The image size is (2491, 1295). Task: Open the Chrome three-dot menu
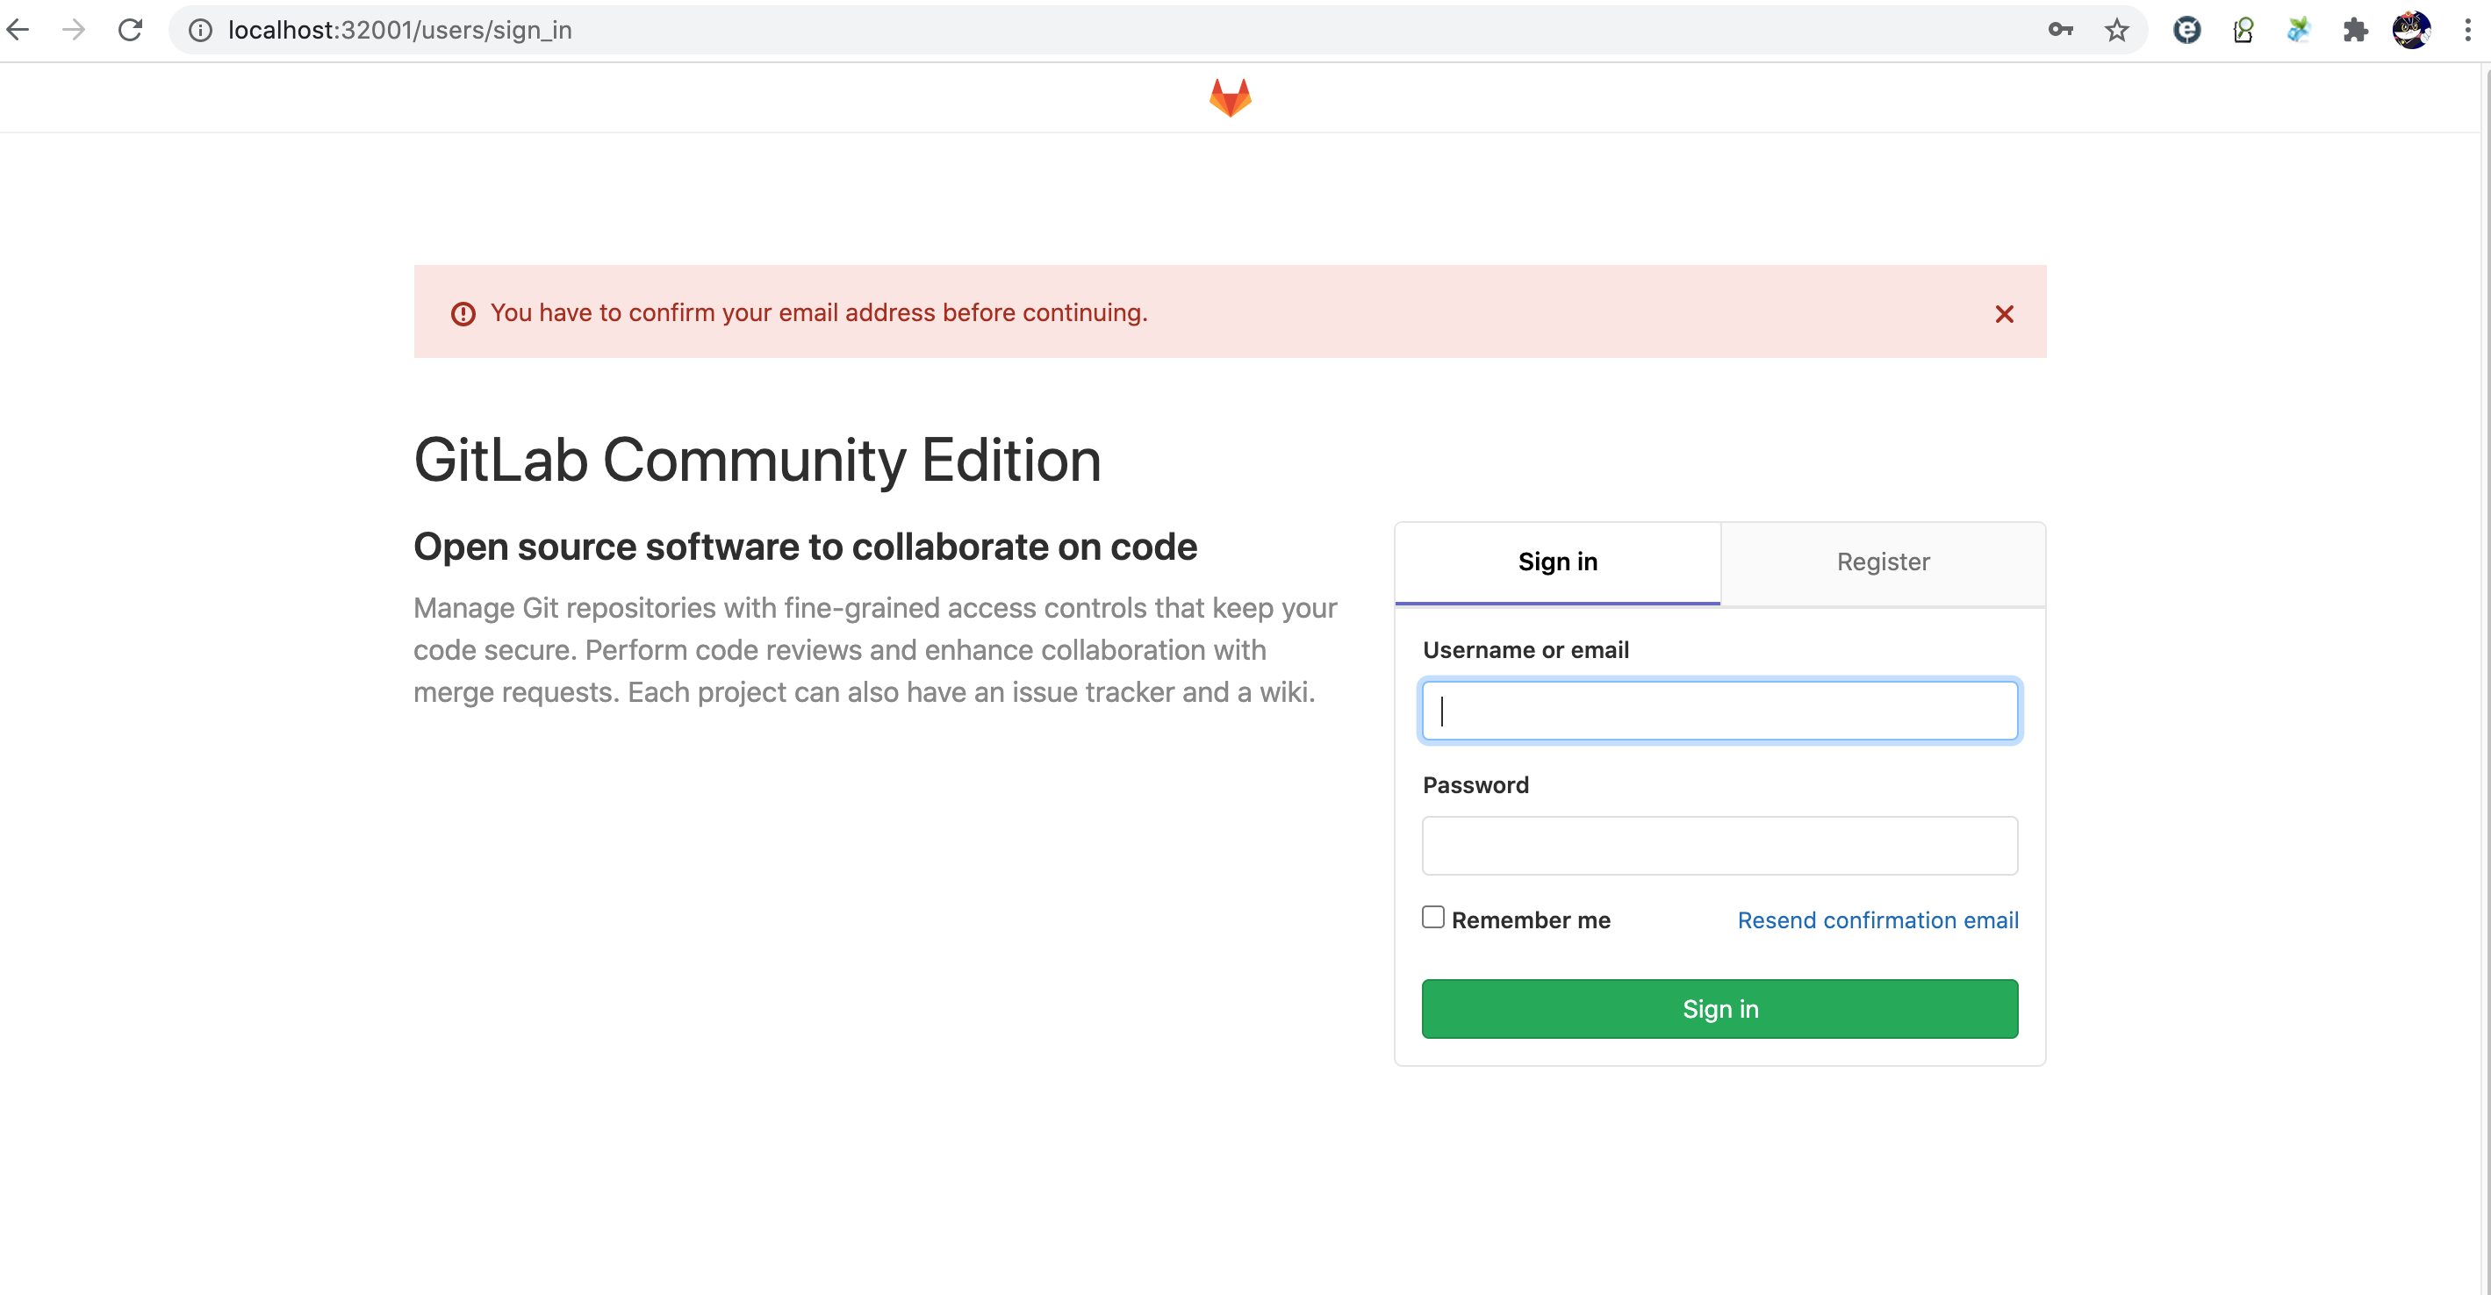coord(2469,30)
